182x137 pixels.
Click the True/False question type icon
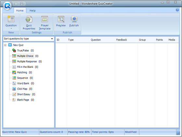(14, 51)
